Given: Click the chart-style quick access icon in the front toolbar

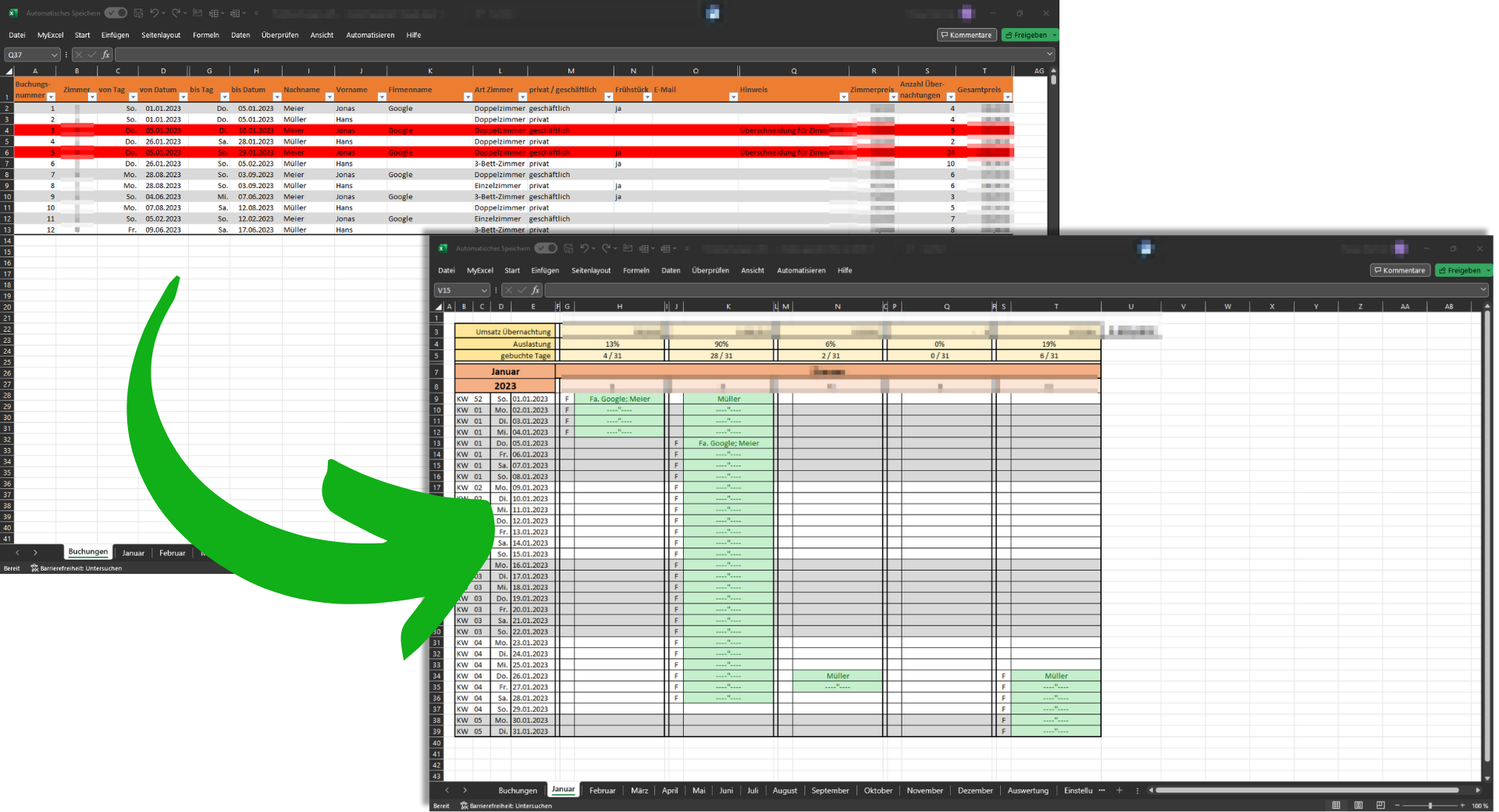Looking at the screenshot, I should pyautogui.click(x=628, y=248).
